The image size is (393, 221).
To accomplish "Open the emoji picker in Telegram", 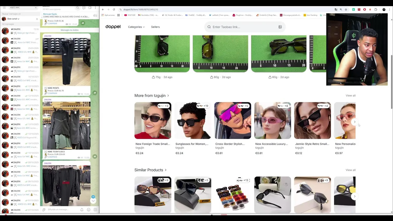I will pos(88,210).
